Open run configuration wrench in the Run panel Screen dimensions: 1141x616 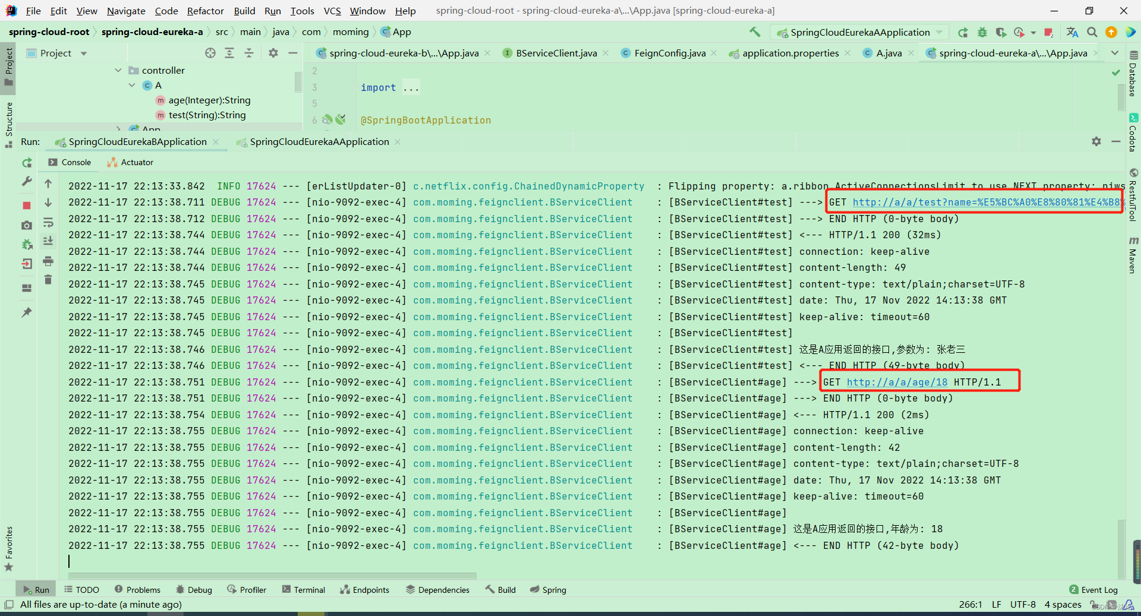coord(27,182)
